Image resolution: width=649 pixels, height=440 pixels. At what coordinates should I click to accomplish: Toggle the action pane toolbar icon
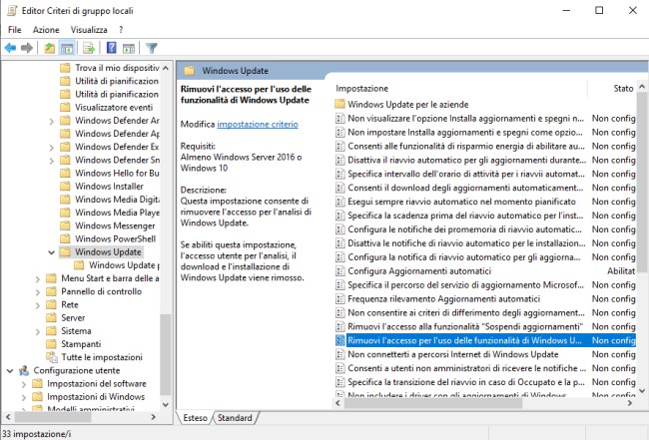point(129,48)
